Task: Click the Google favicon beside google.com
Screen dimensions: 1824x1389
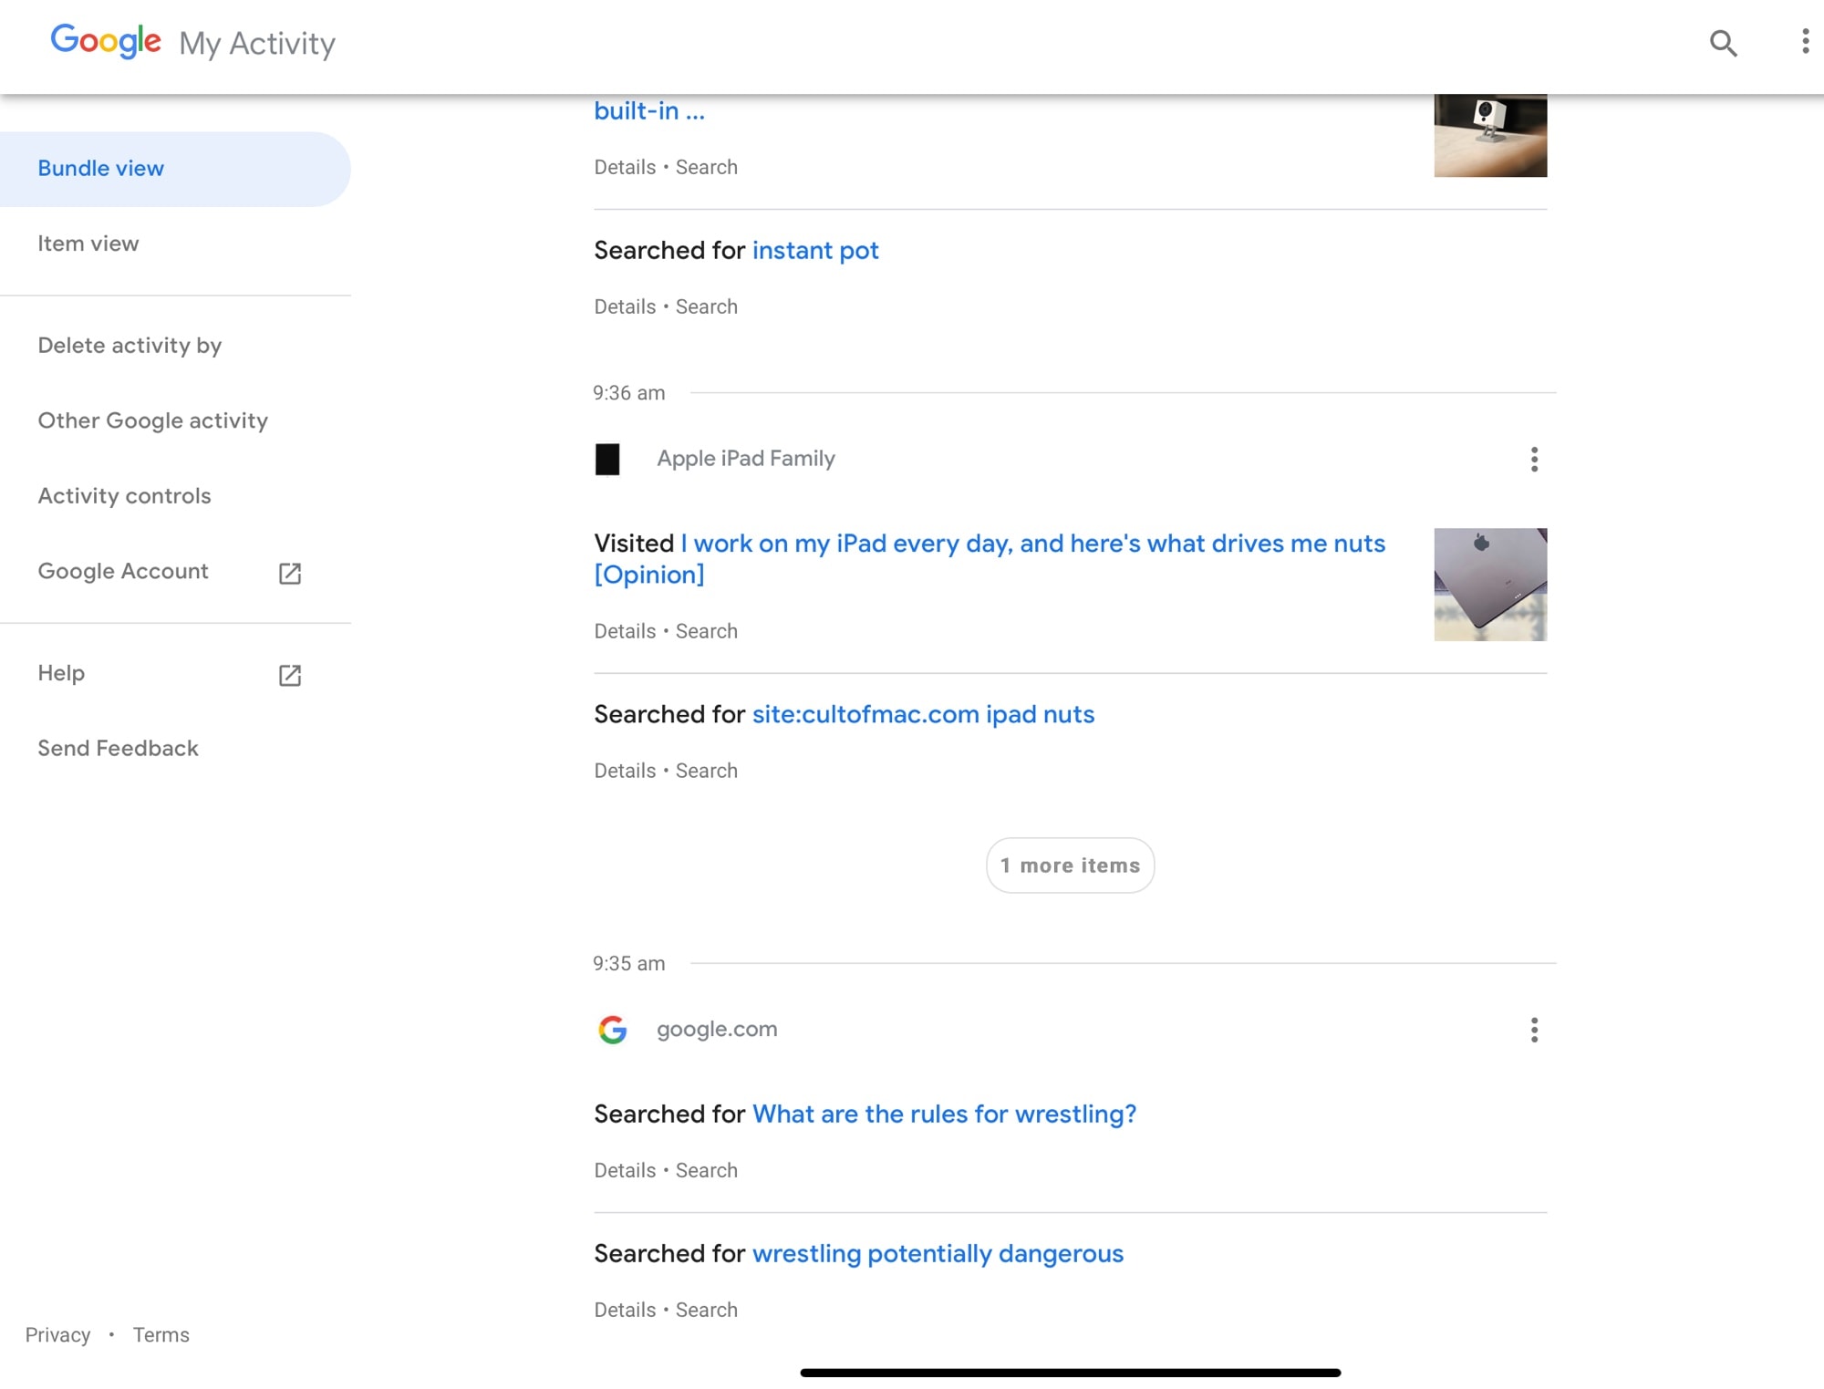Action: click(x=614, y=1030)
